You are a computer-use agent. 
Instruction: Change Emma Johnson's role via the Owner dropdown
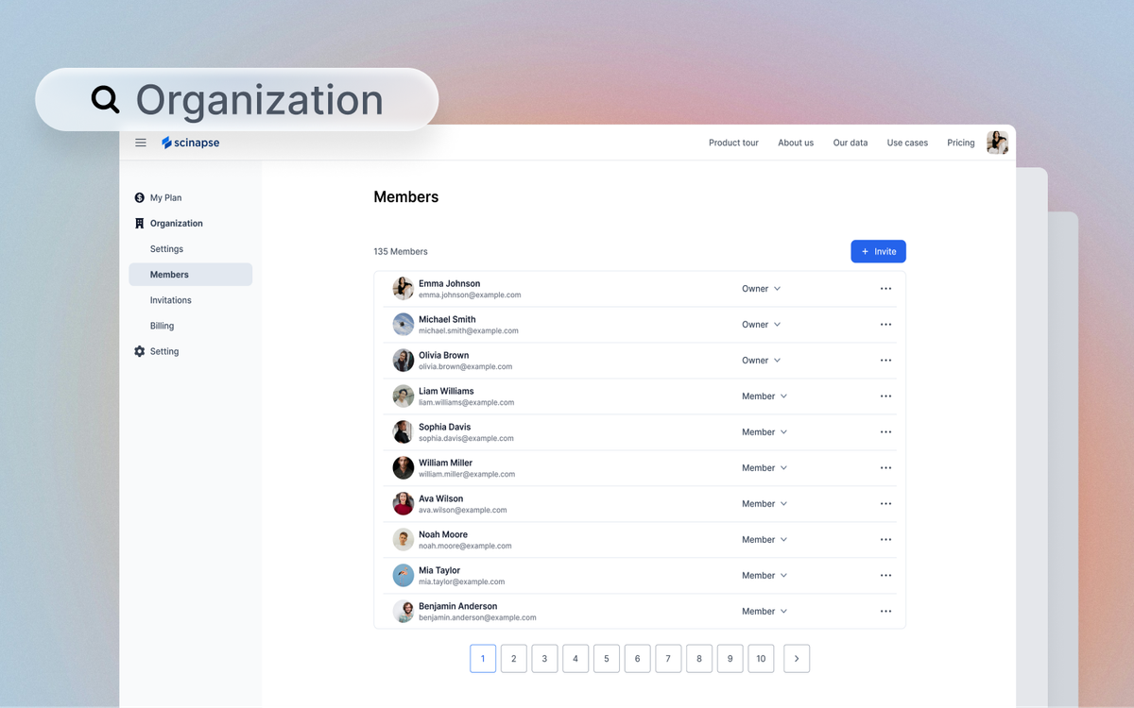point(761,288)
